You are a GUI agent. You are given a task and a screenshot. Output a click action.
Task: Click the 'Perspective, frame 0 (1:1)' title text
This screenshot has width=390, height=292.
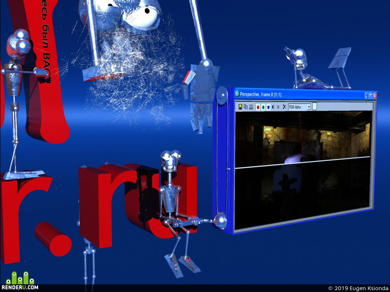pyautogui.click(x=261, y=94)
